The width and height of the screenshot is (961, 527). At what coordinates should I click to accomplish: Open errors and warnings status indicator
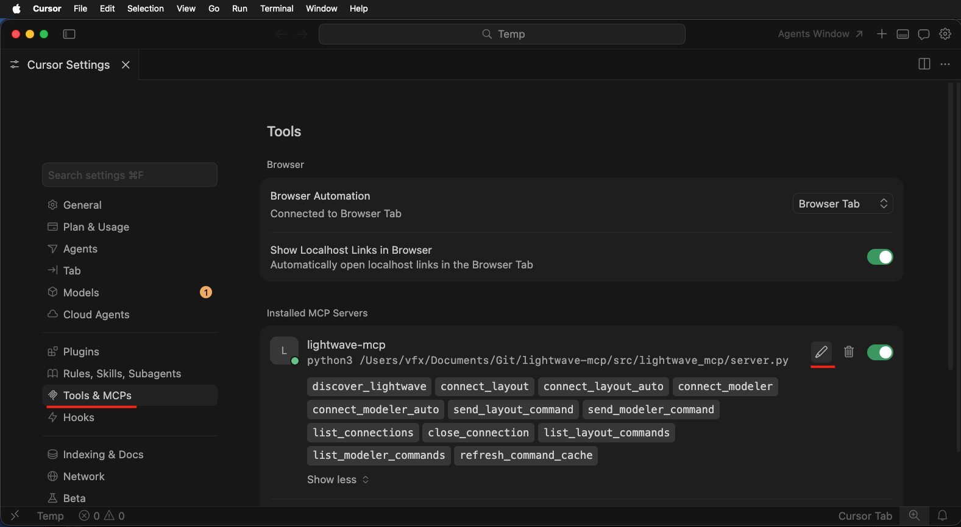(x=102, y=516)
